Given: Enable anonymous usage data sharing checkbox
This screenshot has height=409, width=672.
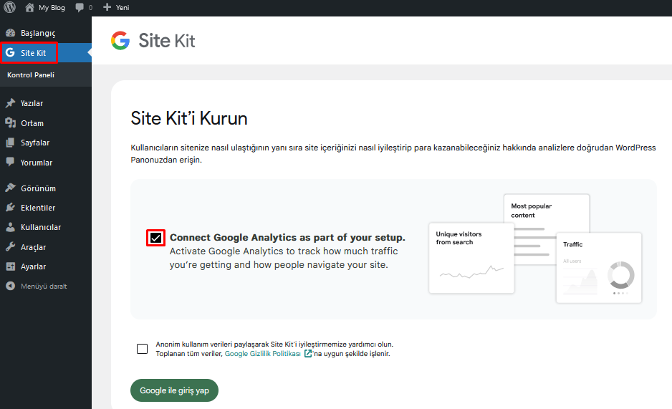Looking at the screenshot, I should 143,349.
